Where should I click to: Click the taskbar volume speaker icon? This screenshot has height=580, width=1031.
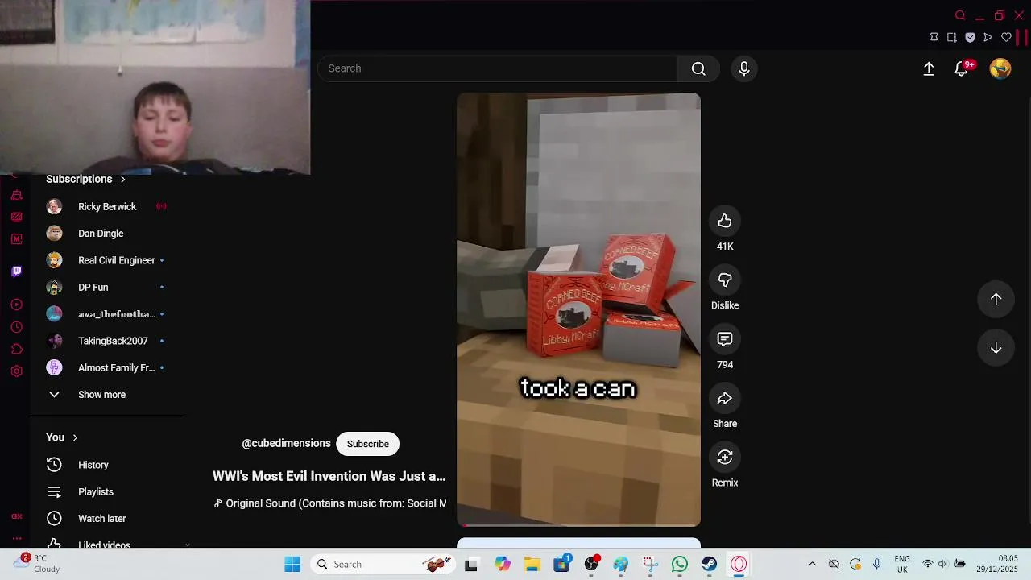click(x=943, y=564)
